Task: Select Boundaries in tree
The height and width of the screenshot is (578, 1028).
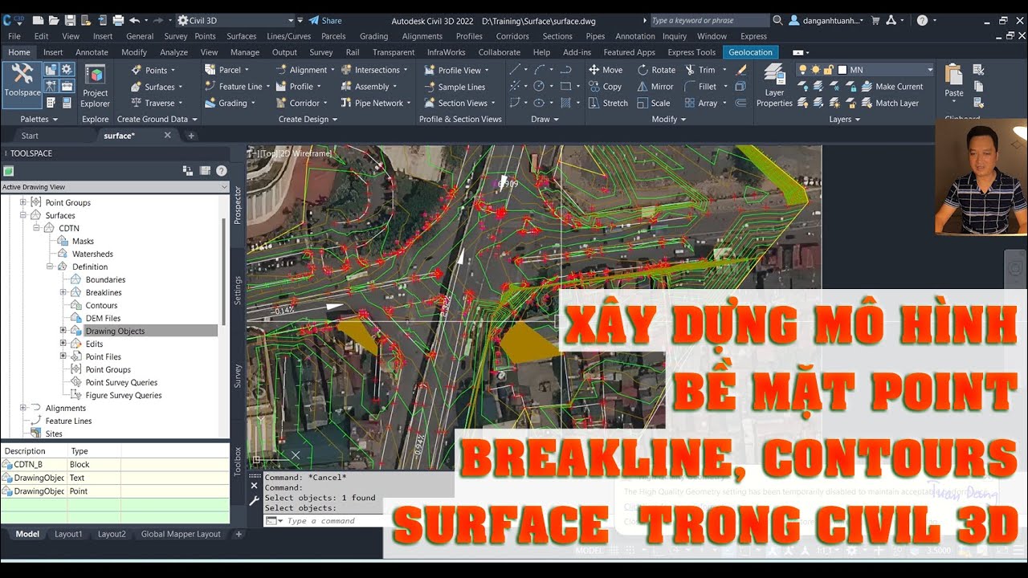Action: 105,279
